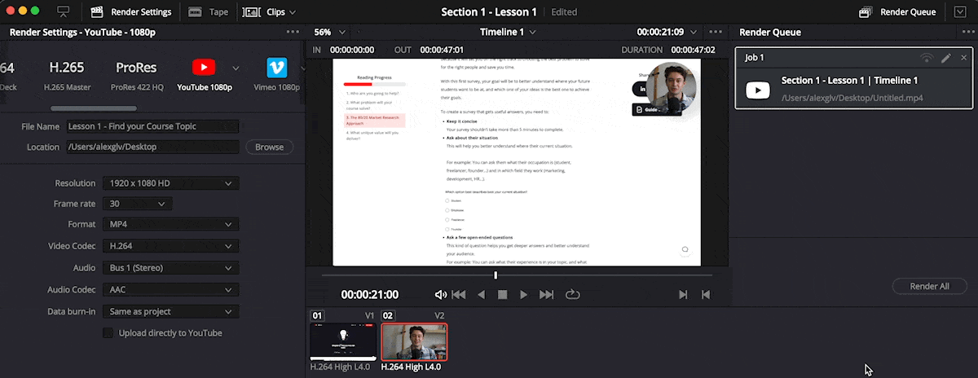Open the Resolution dropdown

(x=170, y=183)
